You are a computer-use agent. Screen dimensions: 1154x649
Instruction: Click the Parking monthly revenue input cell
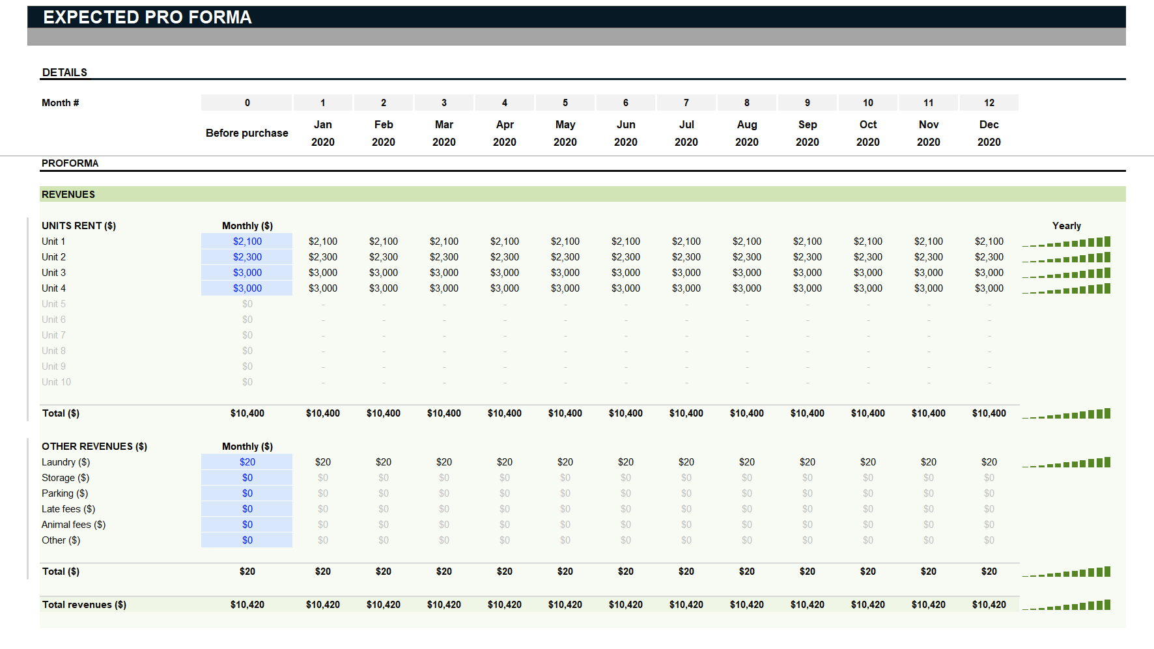247,493
